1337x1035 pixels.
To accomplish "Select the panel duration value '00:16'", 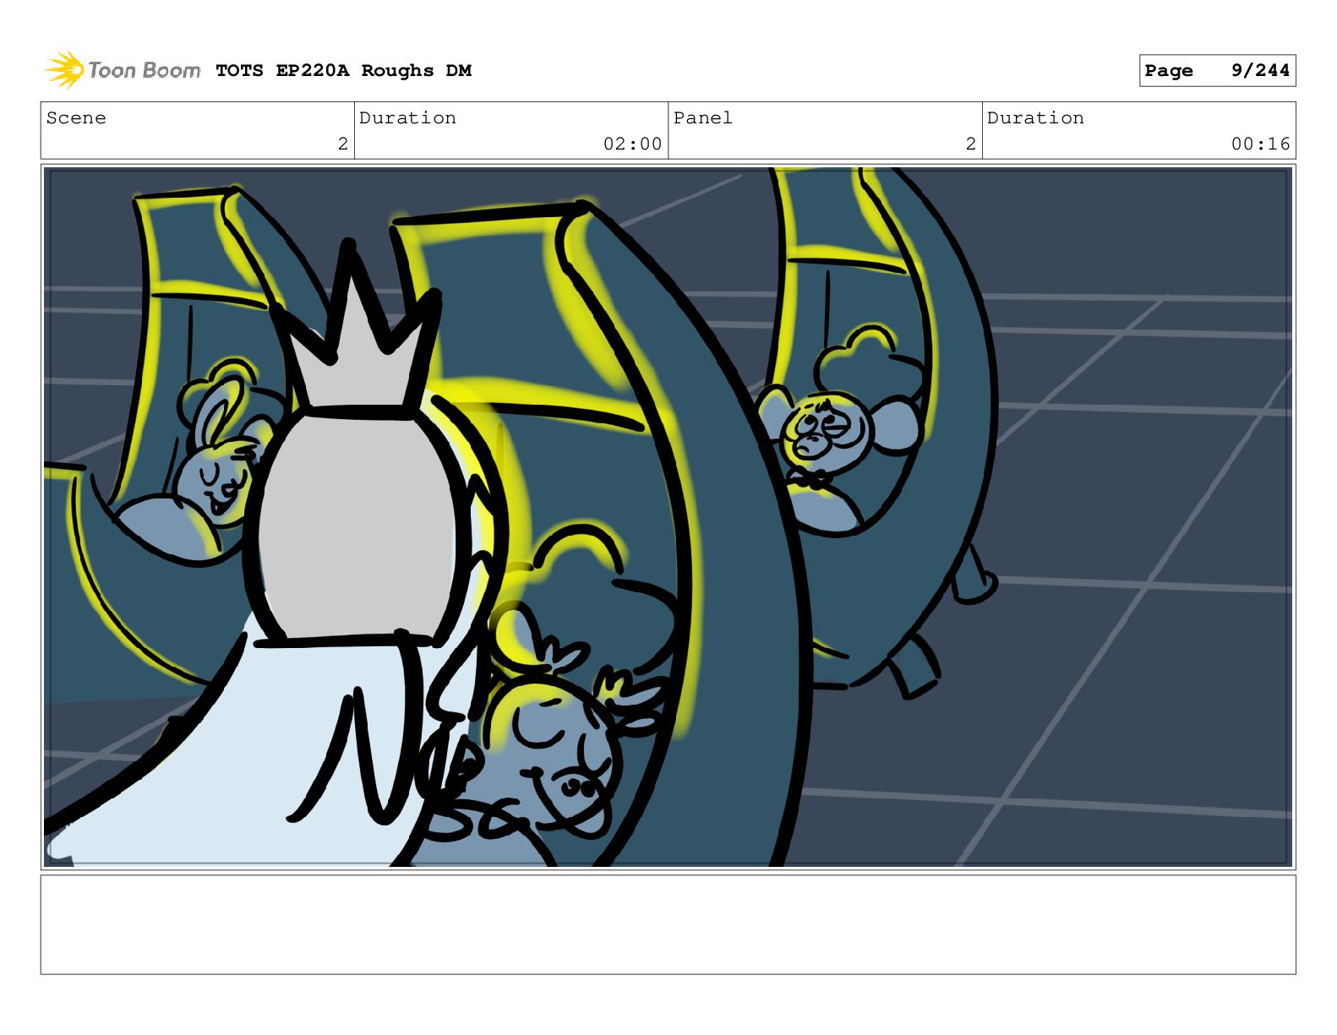I will tap(1260, 144).
